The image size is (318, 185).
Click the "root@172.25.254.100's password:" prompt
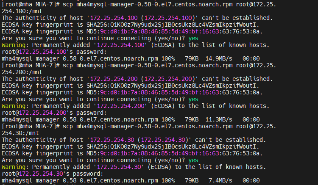[x=54, y=52]
